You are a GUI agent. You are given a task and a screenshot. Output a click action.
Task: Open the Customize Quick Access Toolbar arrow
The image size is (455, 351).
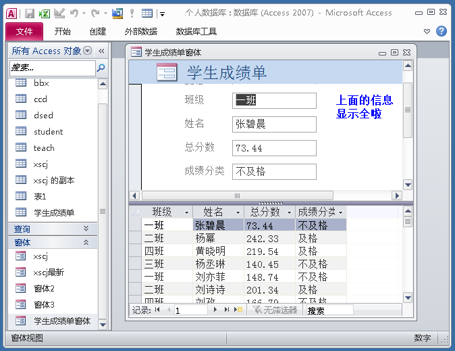pyautogui.click(x=162, y=14)
